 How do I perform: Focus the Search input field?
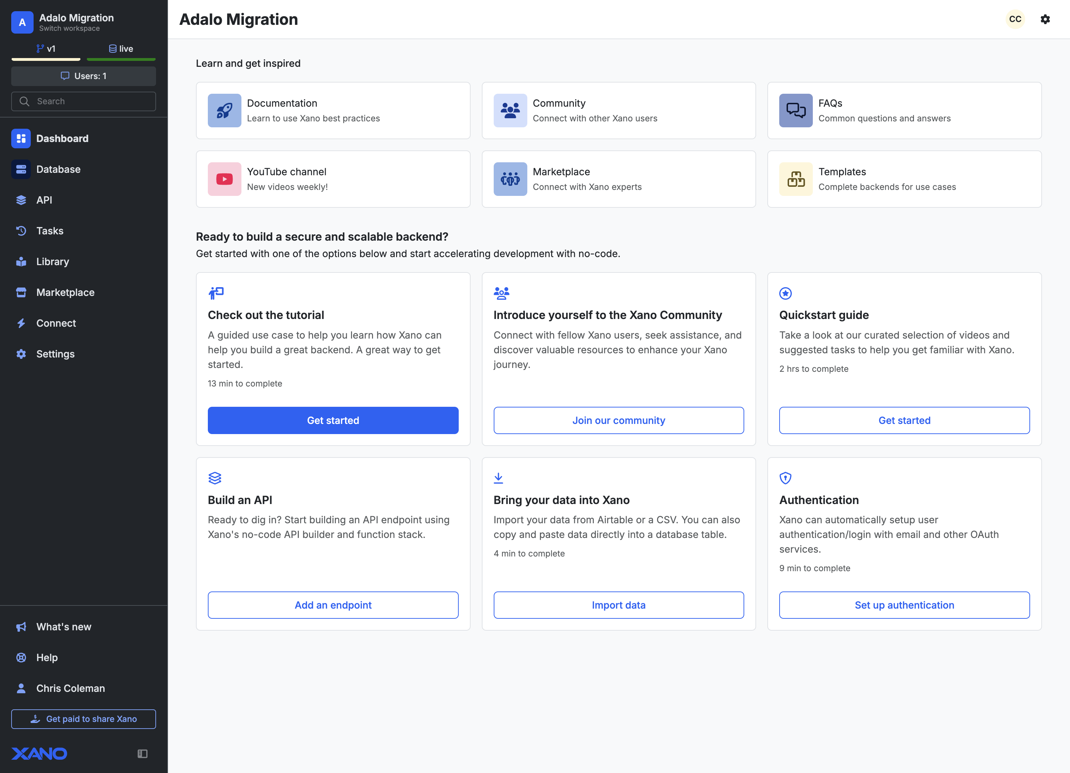tap(84, 101)
